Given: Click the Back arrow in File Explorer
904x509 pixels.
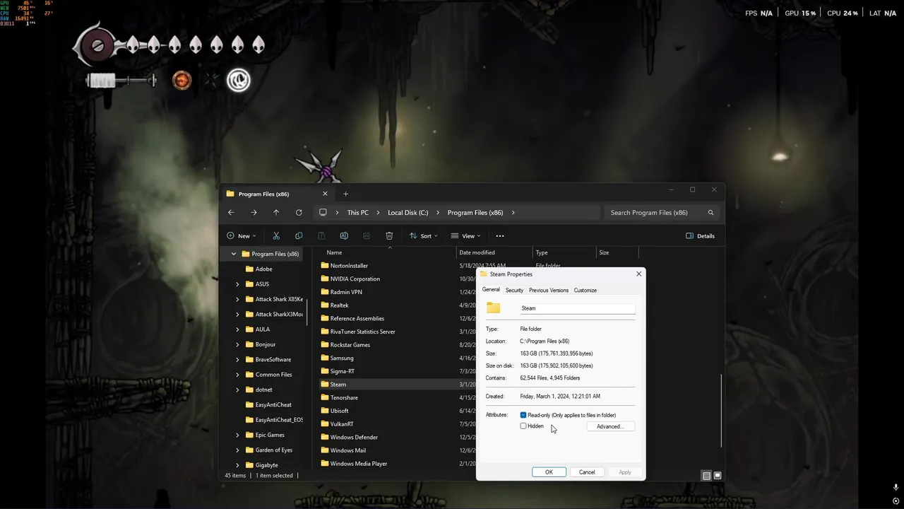Looking at the screenshot, I should tap(231, 213).
